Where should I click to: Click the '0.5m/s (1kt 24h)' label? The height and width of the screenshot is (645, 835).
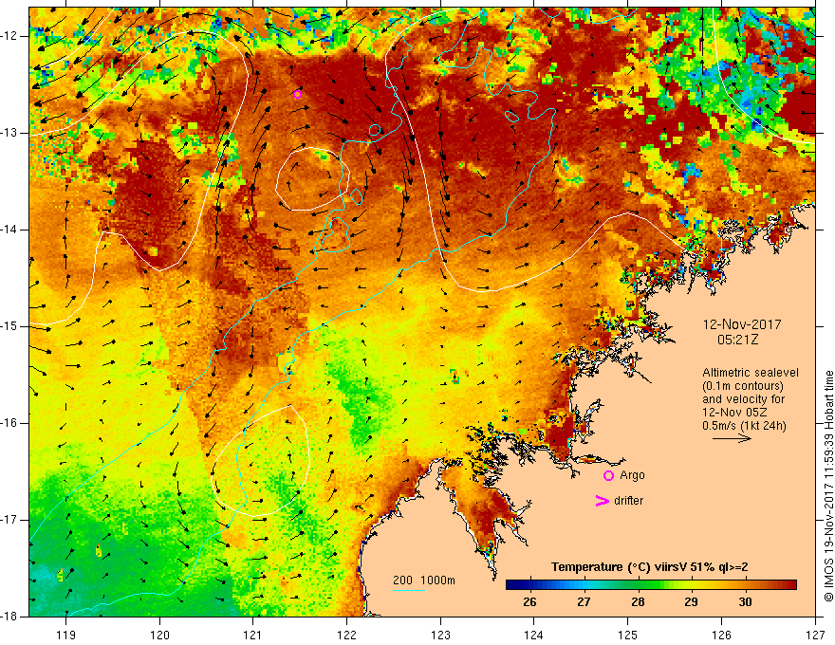click(x=744, y=426)
